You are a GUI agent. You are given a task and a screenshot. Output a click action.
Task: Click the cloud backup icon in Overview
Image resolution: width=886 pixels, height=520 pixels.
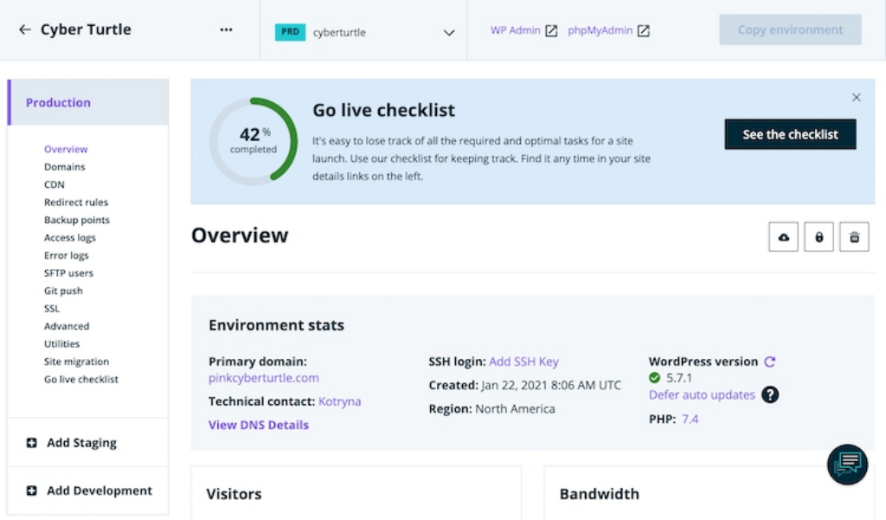(x=783, y=237)
